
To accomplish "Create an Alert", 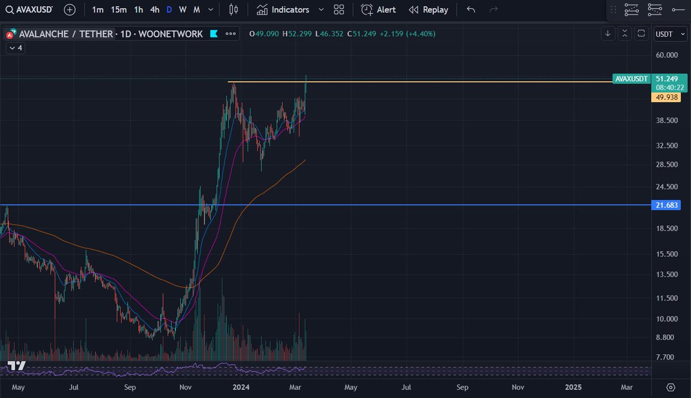I will coord(378,10).
